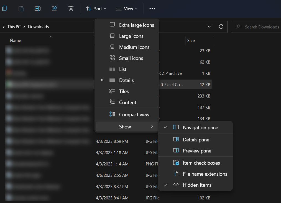Click the Copy icon in toolbar

click(4, 9)
